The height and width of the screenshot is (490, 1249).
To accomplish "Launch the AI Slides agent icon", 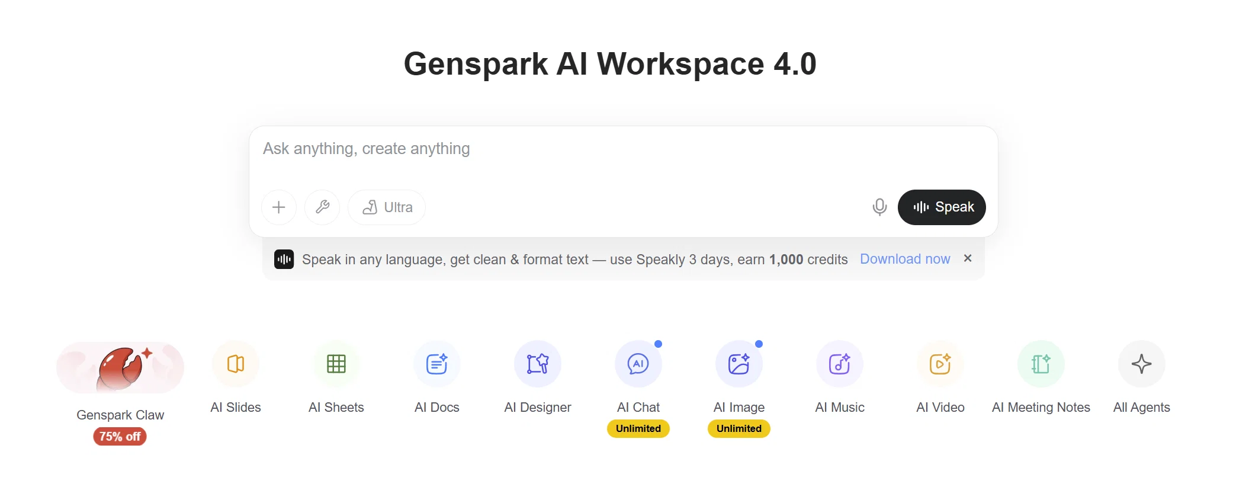I will pyautogui.click(x=236, y=364).
